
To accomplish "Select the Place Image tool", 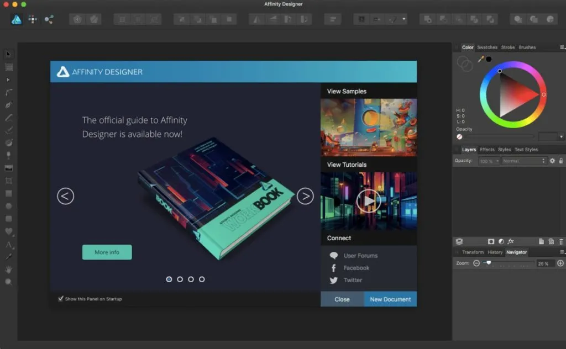I will [x=9, y=168].
